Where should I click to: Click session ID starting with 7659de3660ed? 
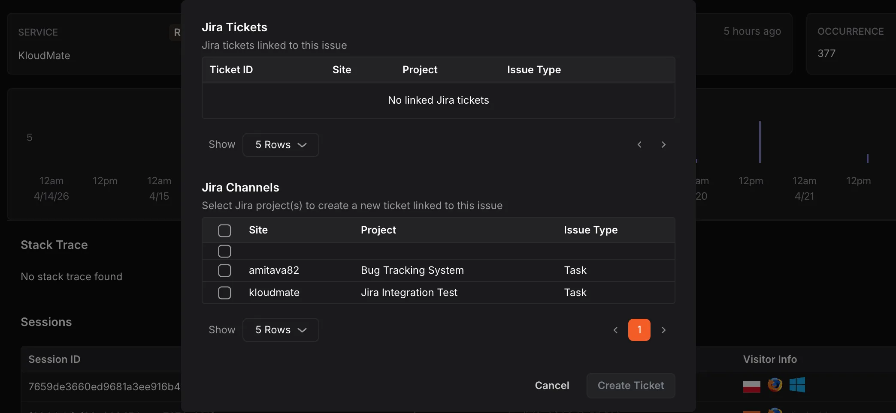pos(104,387)
